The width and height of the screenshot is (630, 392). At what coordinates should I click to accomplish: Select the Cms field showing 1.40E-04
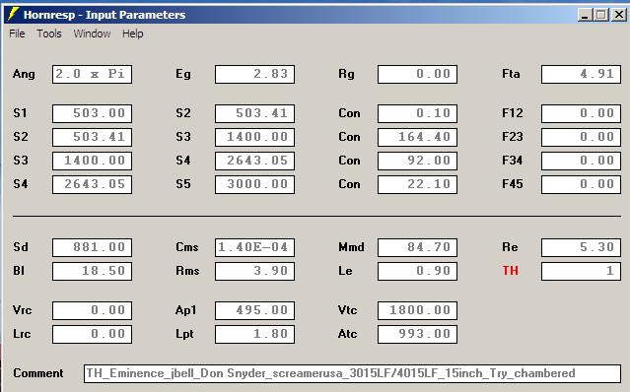coord(254,247)
